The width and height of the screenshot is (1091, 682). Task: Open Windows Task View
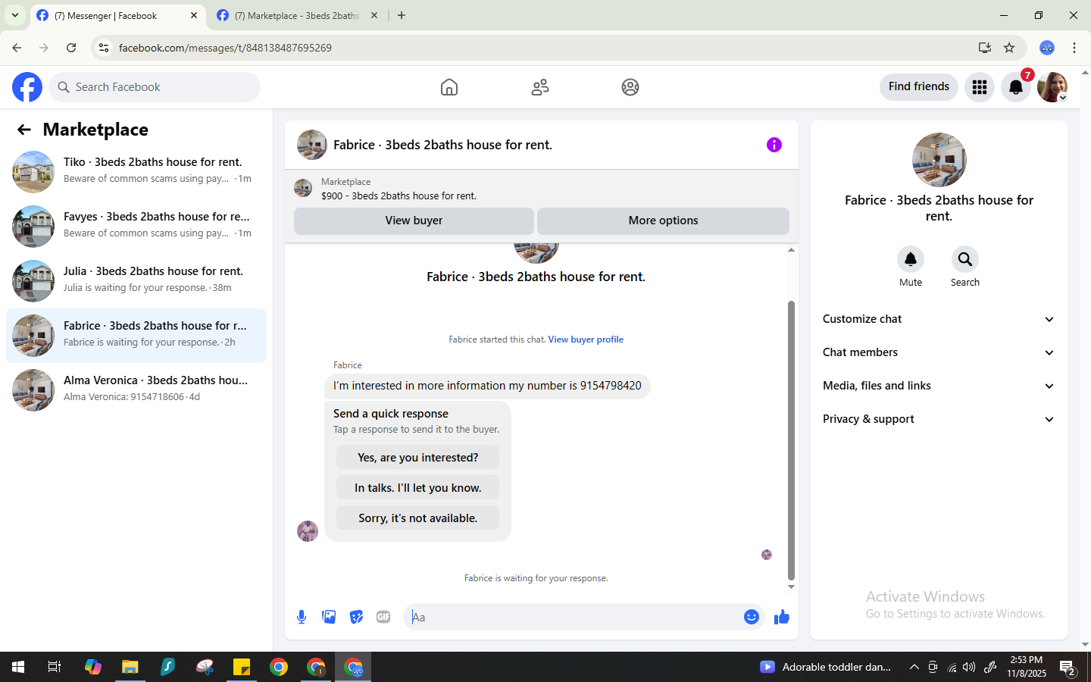pyautogui.click(x=55, y=667)
